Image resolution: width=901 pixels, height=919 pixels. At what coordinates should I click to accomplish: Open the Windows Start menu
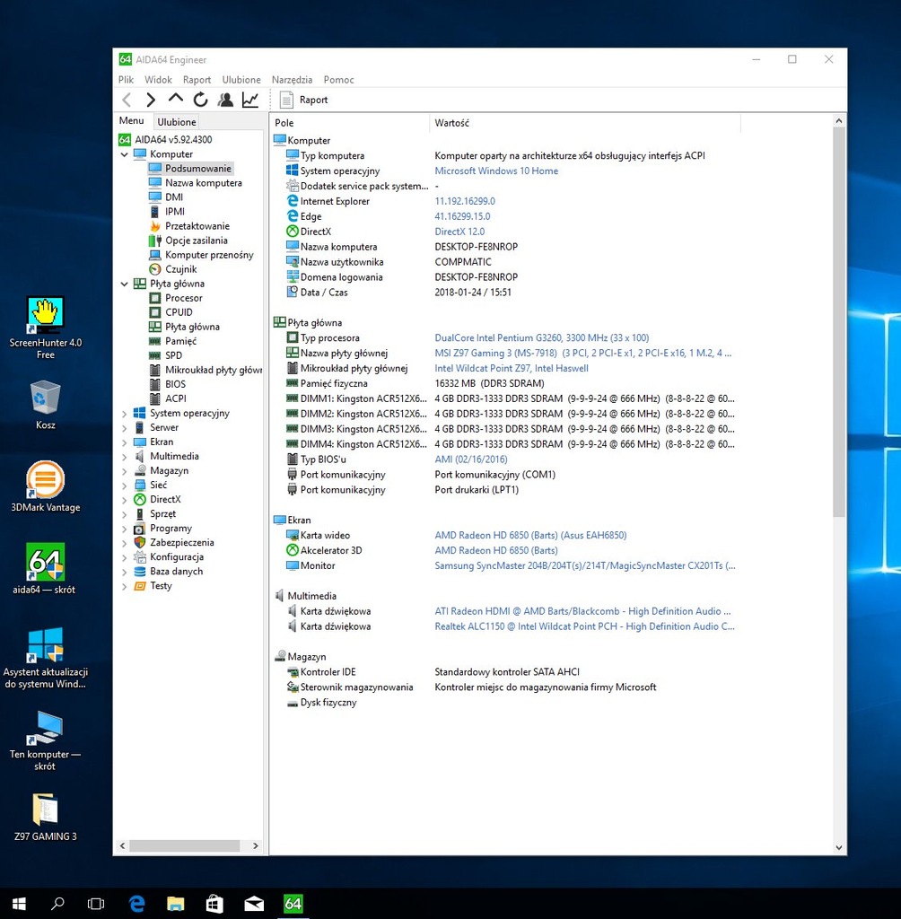pos(19,904)
